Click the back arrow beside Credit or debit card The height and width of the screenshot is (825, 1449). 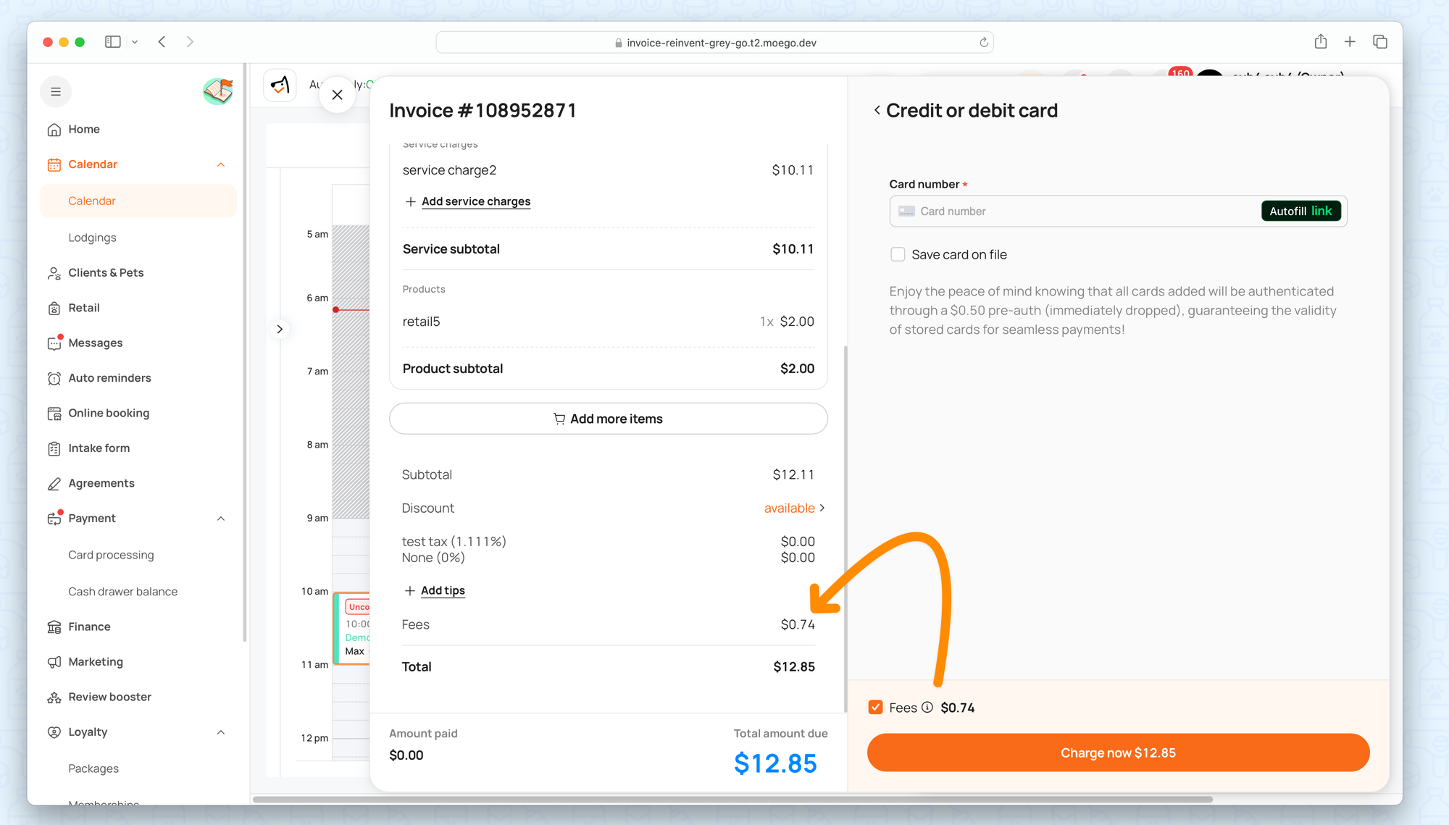tap(877, 110)
